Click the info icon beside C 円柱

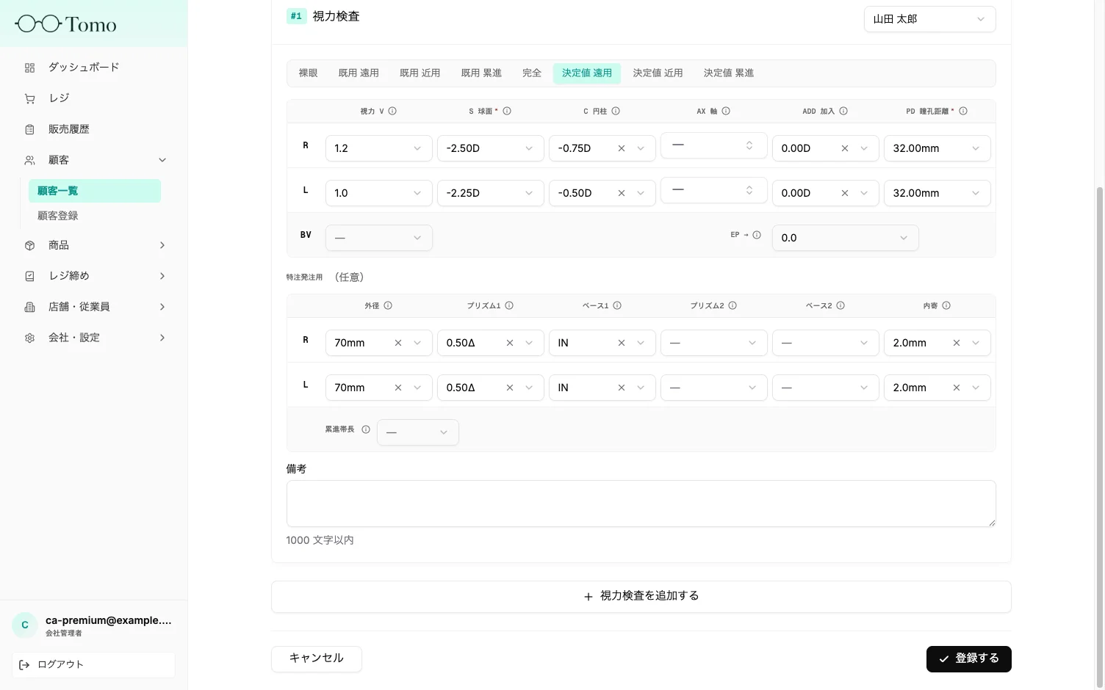pos(616,112)
